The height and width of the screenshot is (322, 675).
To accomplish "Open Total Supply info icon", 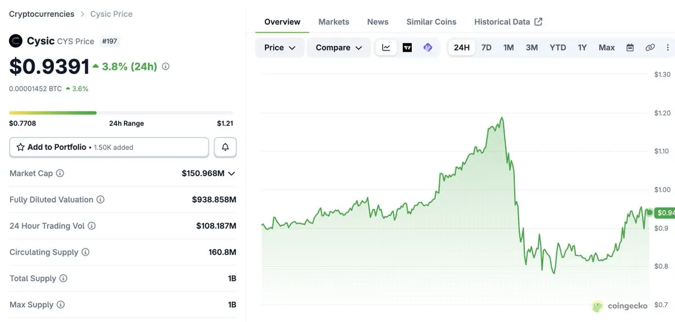I will pyautogui.click(x=64, y=278).
